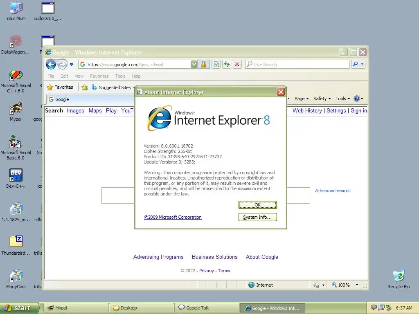Select the ManyCam desktop icon
This screenshot has height=314, width=419.
click(x=16, y=279)
